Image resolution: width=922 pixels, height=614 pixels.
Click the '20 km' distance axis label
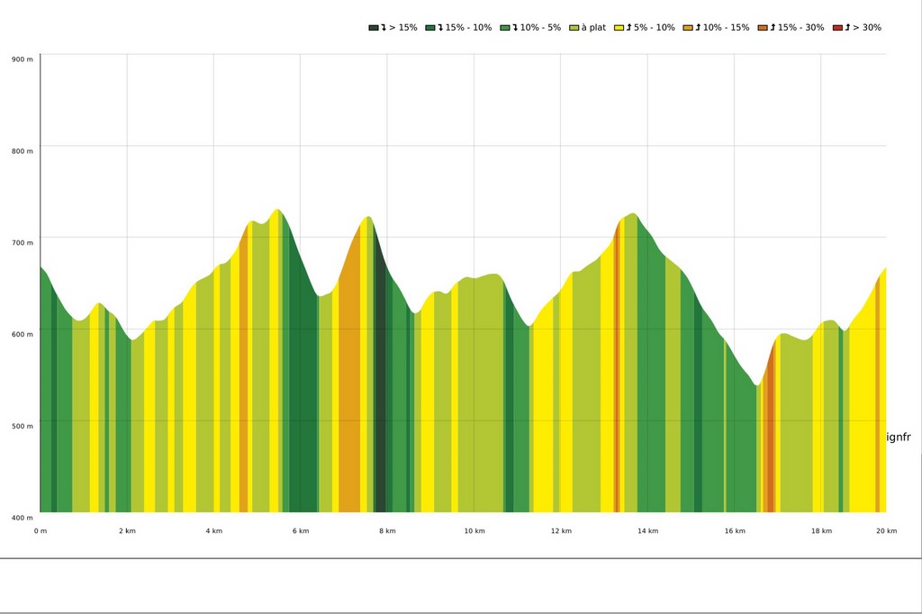(887, 531)
